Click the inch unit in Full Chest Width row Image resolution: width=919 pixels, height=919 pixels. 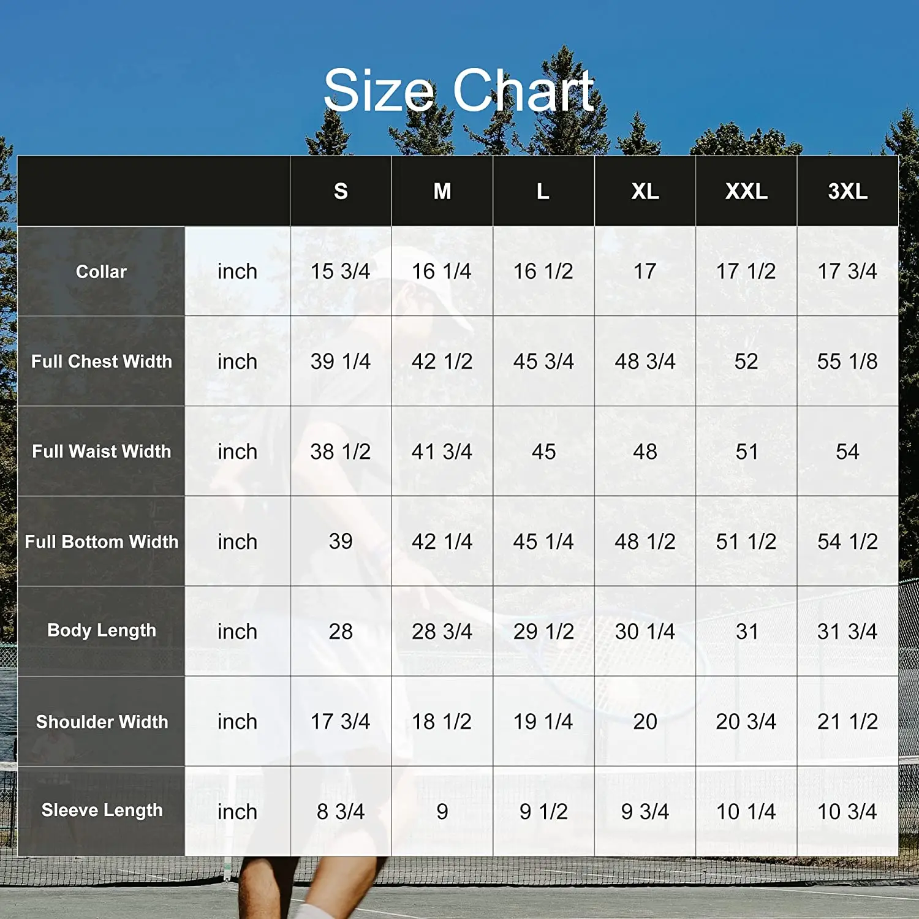(237, 361)
